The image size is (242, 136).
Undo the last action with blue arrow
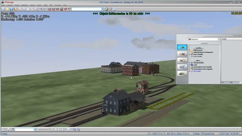[x=41, y=9]
